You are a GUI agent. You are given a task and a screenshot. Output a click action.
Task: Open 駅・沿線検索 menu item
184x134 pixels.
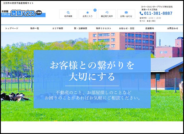pos(80,28)
